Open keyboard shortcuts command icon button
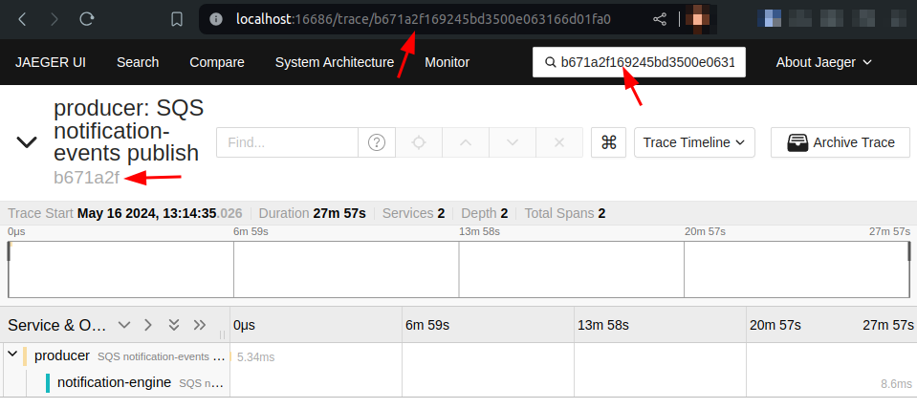This screenshot has height=409, width=917. [x=609, y=142]
